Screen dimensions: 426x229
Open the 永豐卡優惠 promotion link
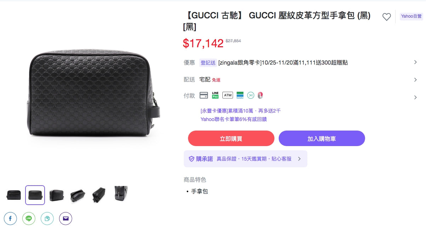[240, 111]
